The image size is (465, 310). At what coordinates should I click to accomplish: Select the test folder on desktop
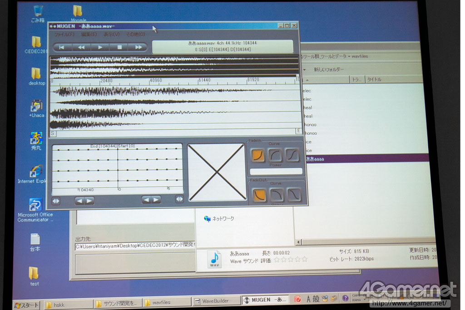coord(34,276)
